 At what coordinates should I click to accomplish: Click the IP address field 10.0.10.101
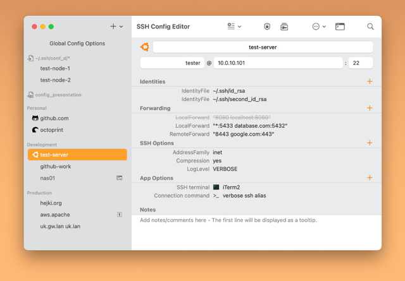[x=278, y=63]
